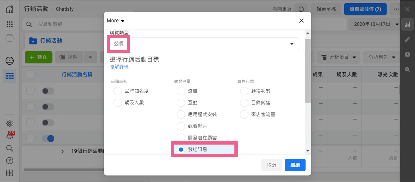Image resolution: width=415 pixels, height=182 pixels.
Task: Select the 品牌知名度 objective
Action: click(118, 91)
